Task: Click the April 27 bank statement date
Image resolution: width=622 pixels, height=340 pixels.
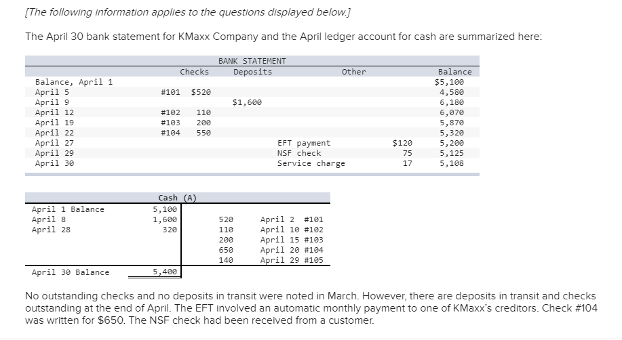Action: [54, 143]
